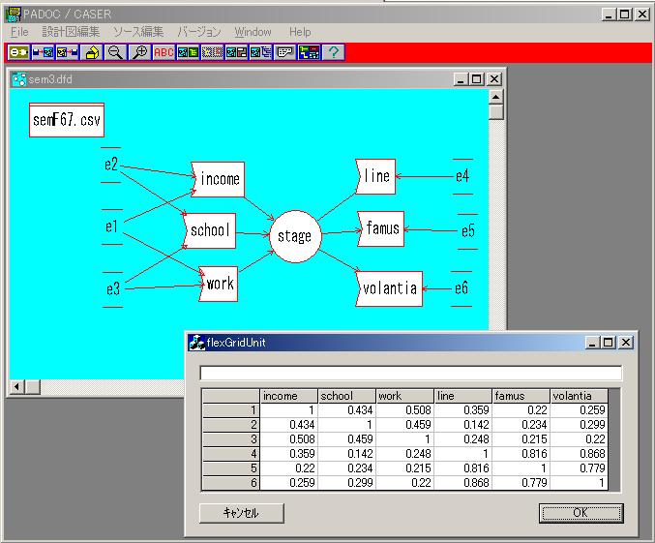The image size is (655, 543).
Task: Click the vertical scrollbar up arrow
Action: [496, 96]
